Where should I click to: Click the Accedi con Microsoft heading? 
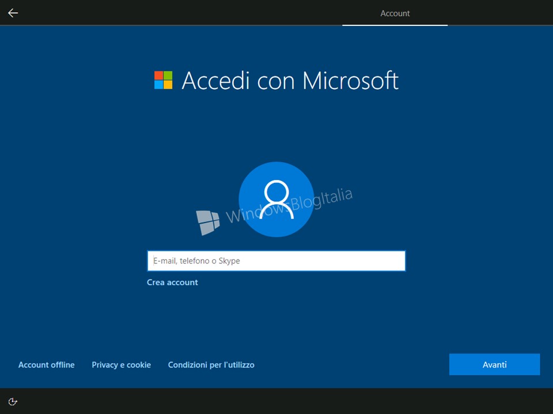[x=290, y=80]
